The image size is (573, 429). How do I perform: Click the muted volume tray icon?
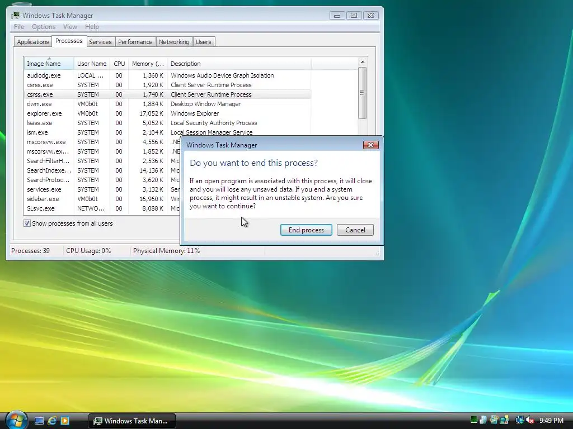point(530,420)
